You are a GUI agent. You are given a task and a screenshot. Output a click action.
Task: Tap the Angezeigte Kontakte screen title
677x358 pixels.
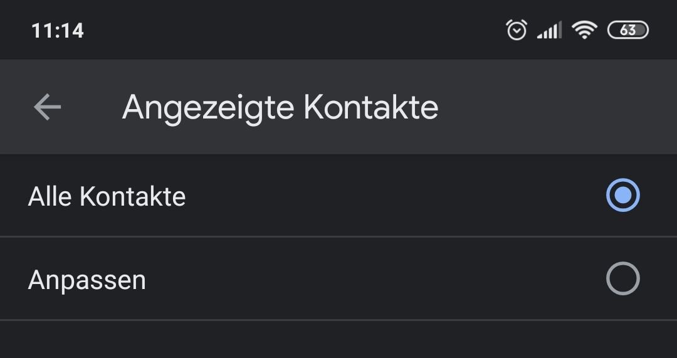tap(280, 108)
